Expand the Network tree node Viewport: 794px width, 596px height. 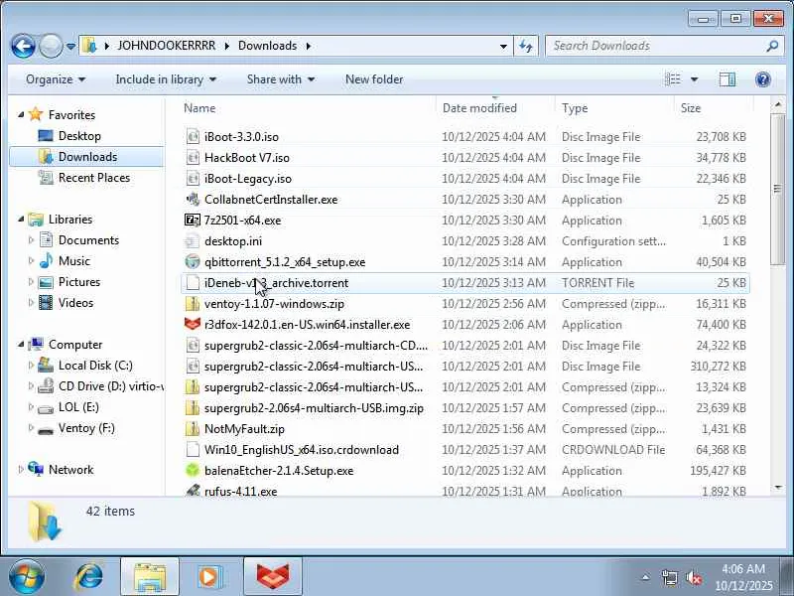(21, 470)
